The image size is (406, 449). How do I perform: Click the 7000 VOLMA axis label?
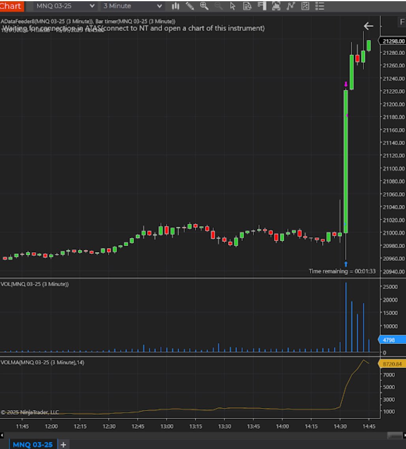389,374
